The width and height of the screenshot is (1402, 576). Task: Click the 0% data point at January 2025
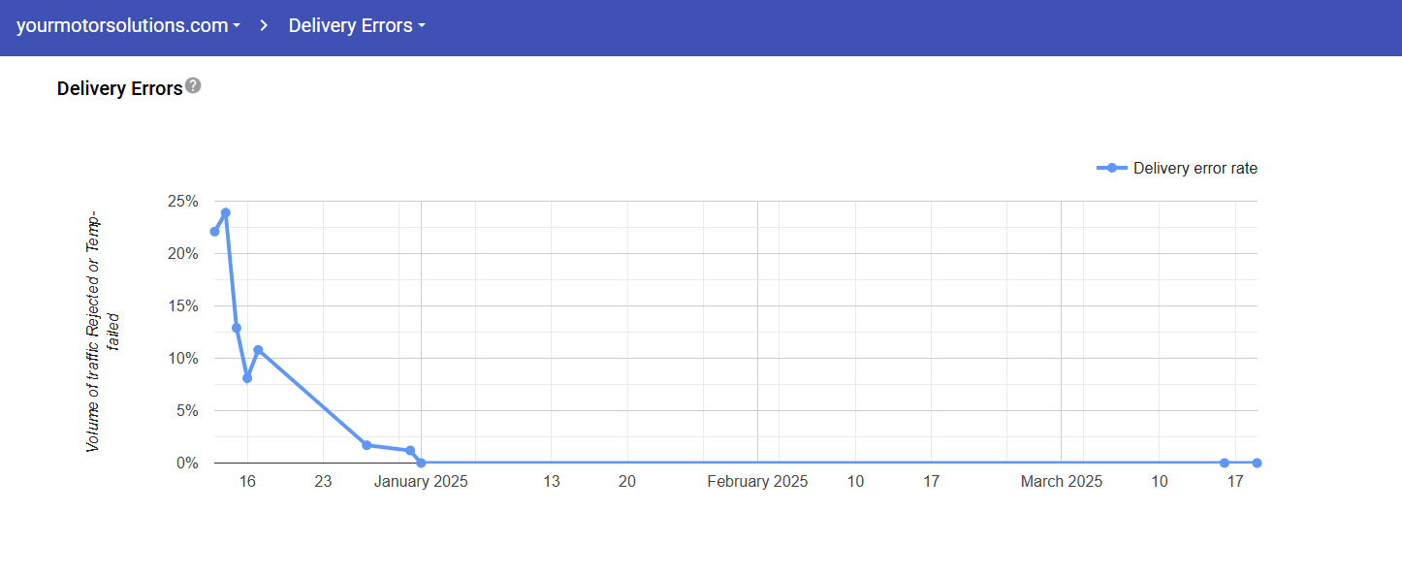421,463
